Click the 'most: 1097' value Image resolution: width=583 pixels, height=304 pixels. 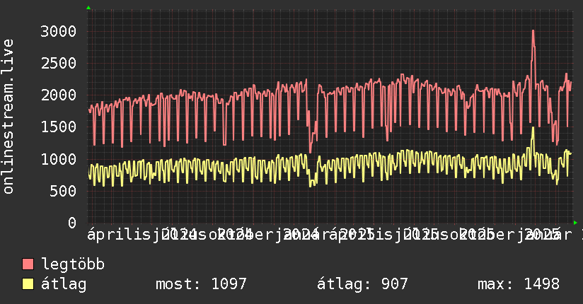(201, 284)
